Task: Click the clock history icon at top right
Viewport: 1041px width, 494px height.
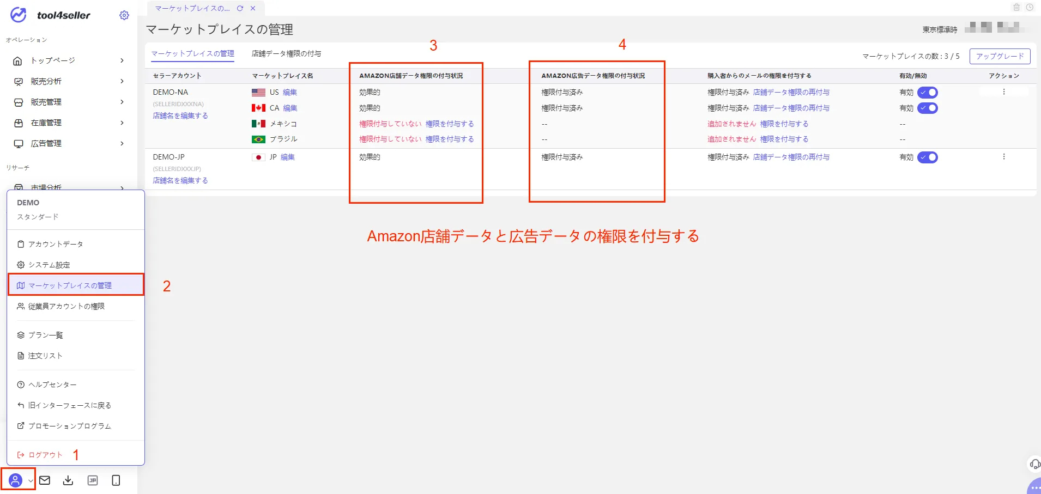Action: click(x=1030, y=7)
